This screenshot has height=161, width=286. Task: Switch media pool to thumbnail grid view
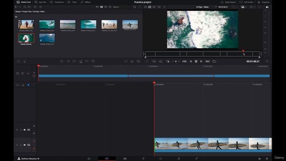click(101, 7)
